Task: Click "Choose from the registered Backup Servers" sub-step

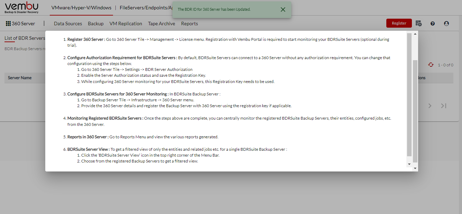Action: point(140,161)
